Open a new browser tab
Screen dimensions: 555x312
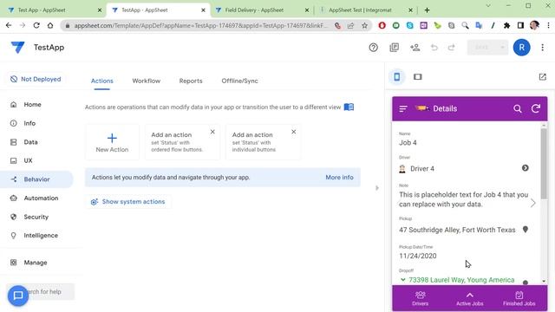coord(427,10)
